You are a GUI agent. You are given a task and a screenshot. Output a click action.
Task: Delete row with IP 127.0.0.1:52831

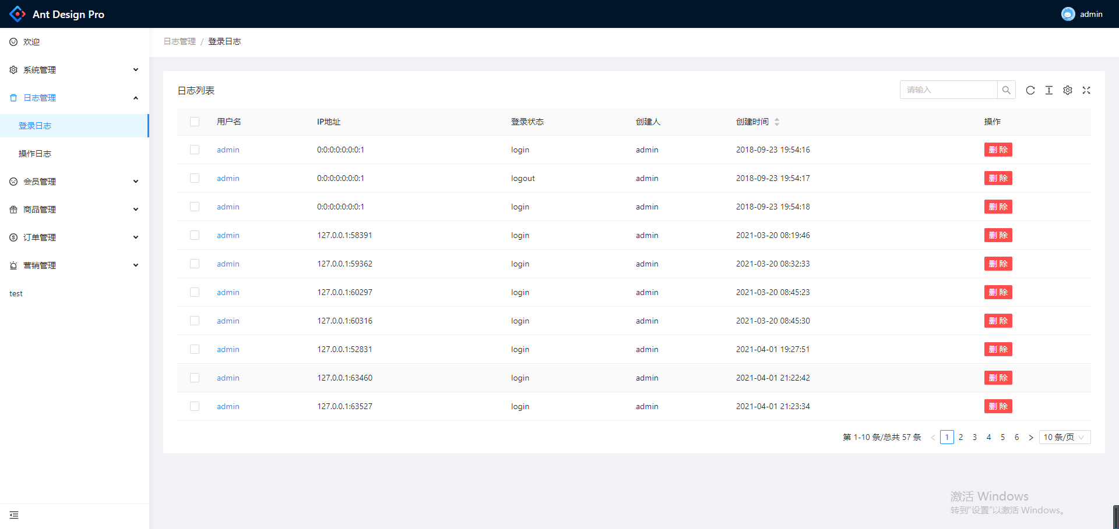point(998,349)
